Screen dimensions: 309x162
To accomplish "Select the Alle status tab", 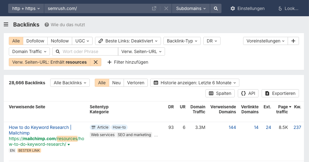I will point(102,83).
